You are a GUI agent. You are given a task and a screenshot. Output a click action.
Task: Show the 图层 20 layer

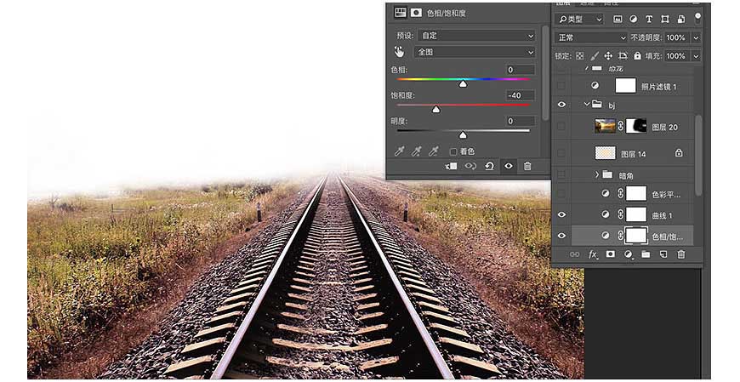[x=561, y=126]
